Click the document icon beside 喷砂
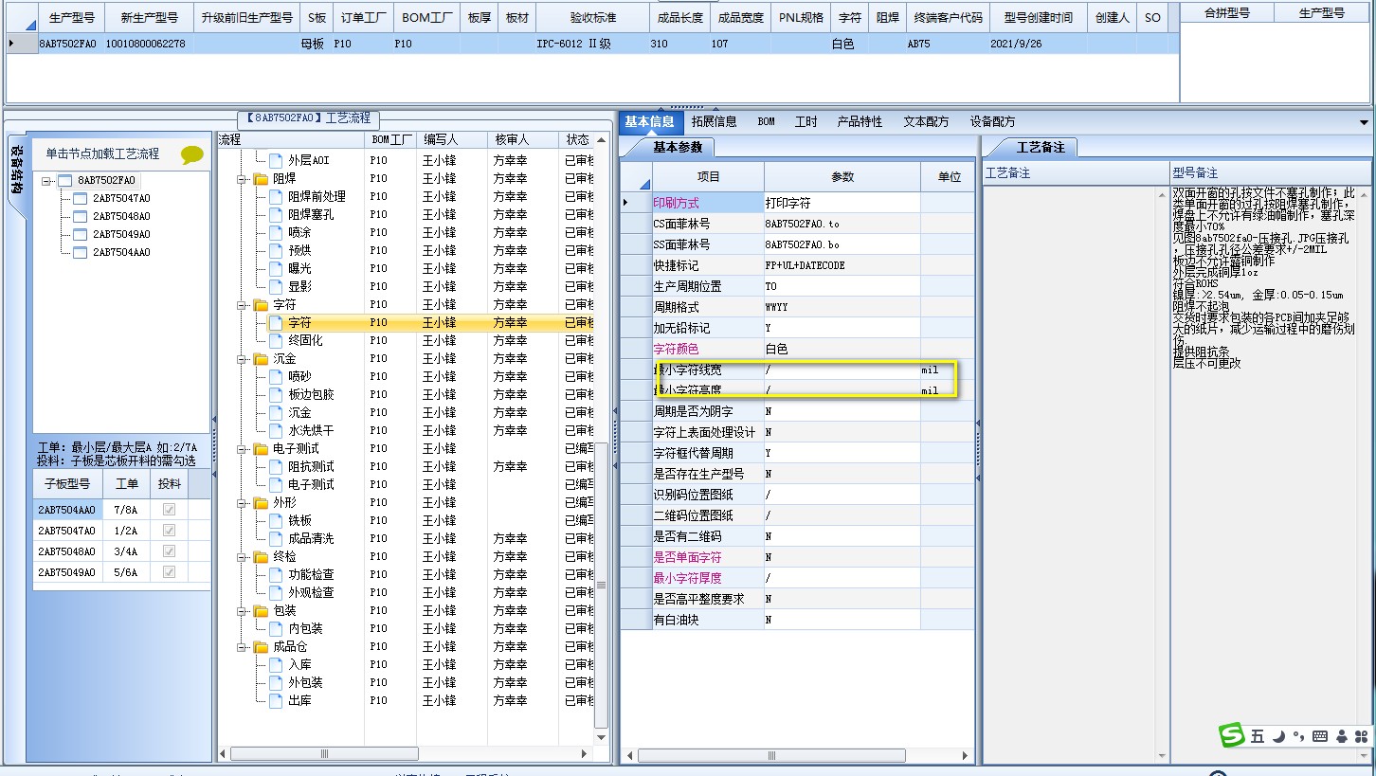Screen dimensions: 1376x776 pyautogui.click(x=276, y=376)
